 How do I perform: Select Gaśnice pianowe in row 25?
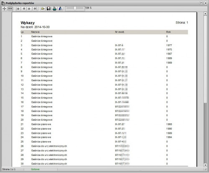click(x=41, y=142)
